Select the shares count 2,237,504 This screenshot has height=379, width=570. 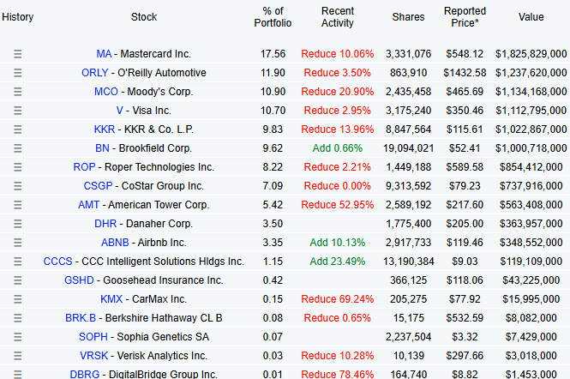coord(409,337)
